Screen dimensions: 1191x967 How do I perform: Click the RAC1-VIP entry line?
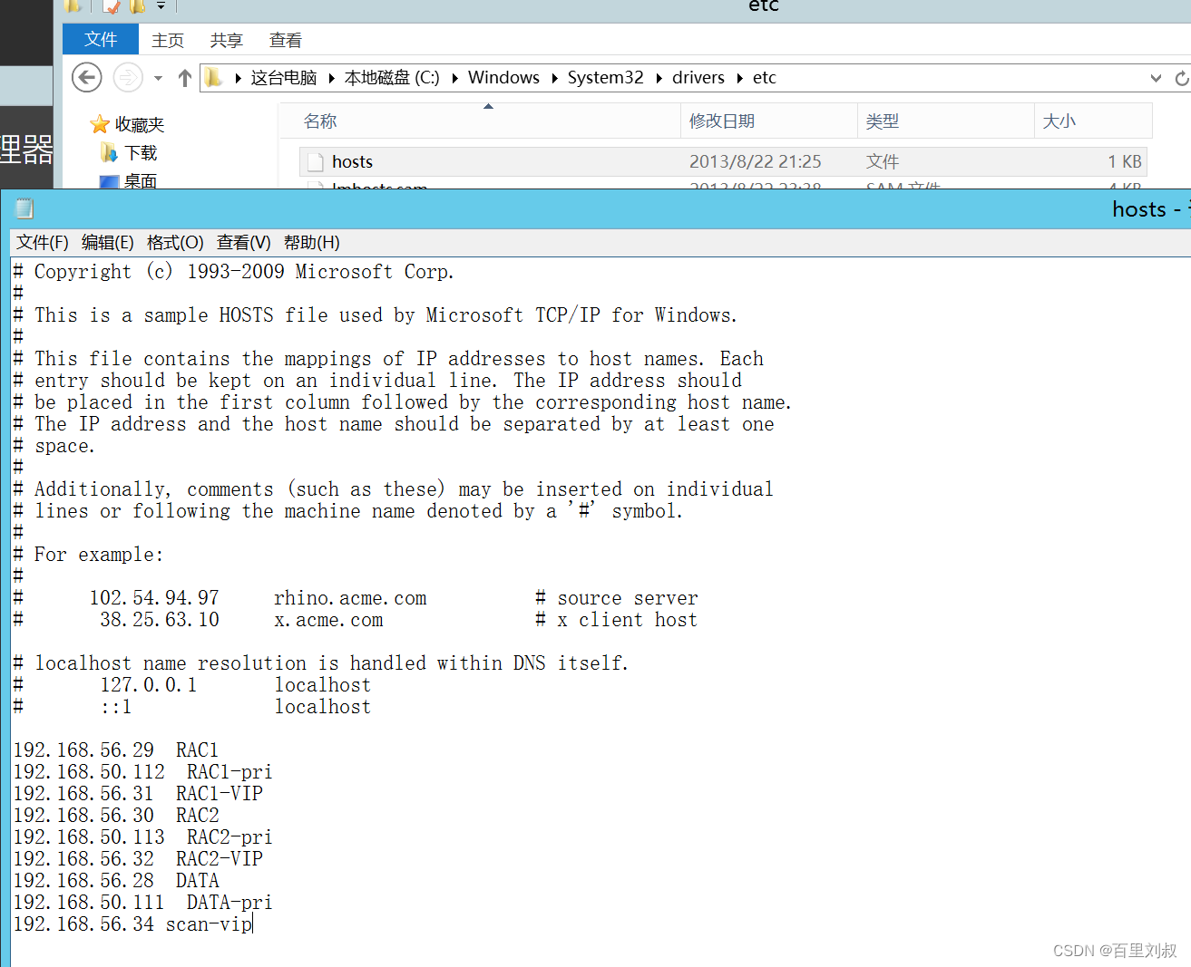click(x=138, y=794)
